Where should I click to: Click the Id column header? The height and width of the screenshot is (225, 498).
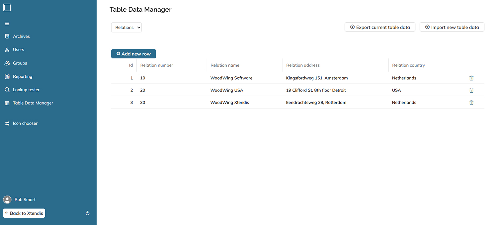[131, 65]
